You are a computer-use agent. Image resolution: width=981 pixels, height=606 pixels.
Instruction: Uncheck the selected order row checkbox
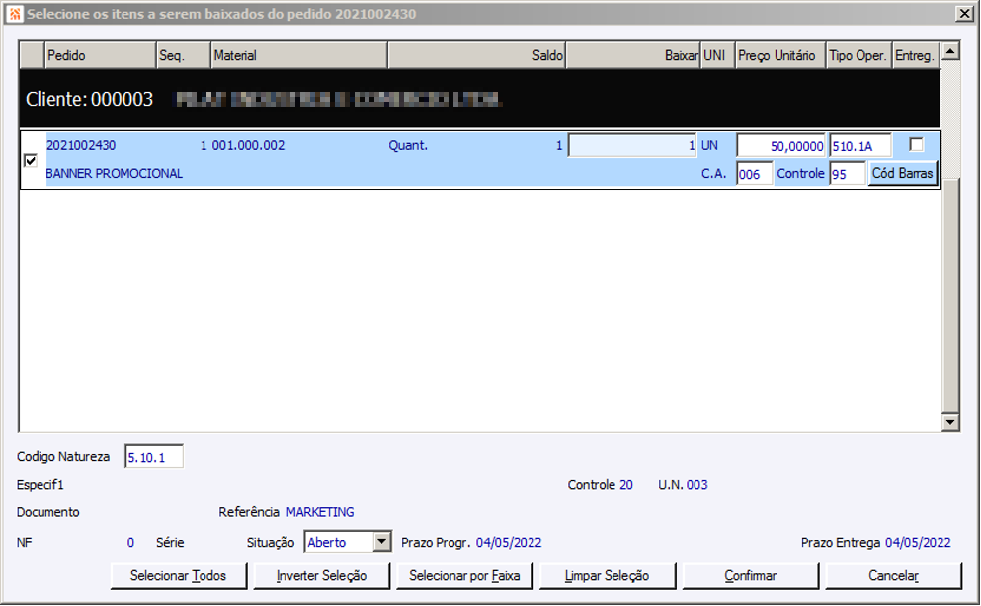click(30, 161)
